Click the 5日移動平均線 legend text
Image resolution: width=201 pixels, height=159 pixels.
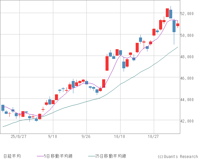(x=59, y=156)
